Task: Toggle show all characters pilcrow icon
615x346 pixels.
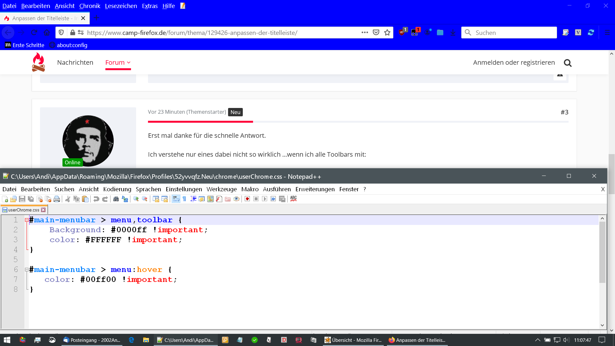Action: [184, 199]
